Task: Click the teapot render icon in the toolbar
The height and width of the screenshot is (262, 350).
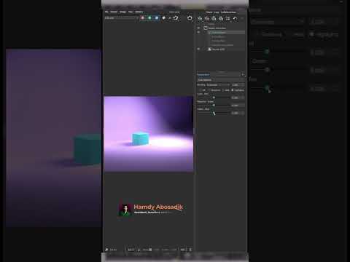Action: click(x=190, y=17)
